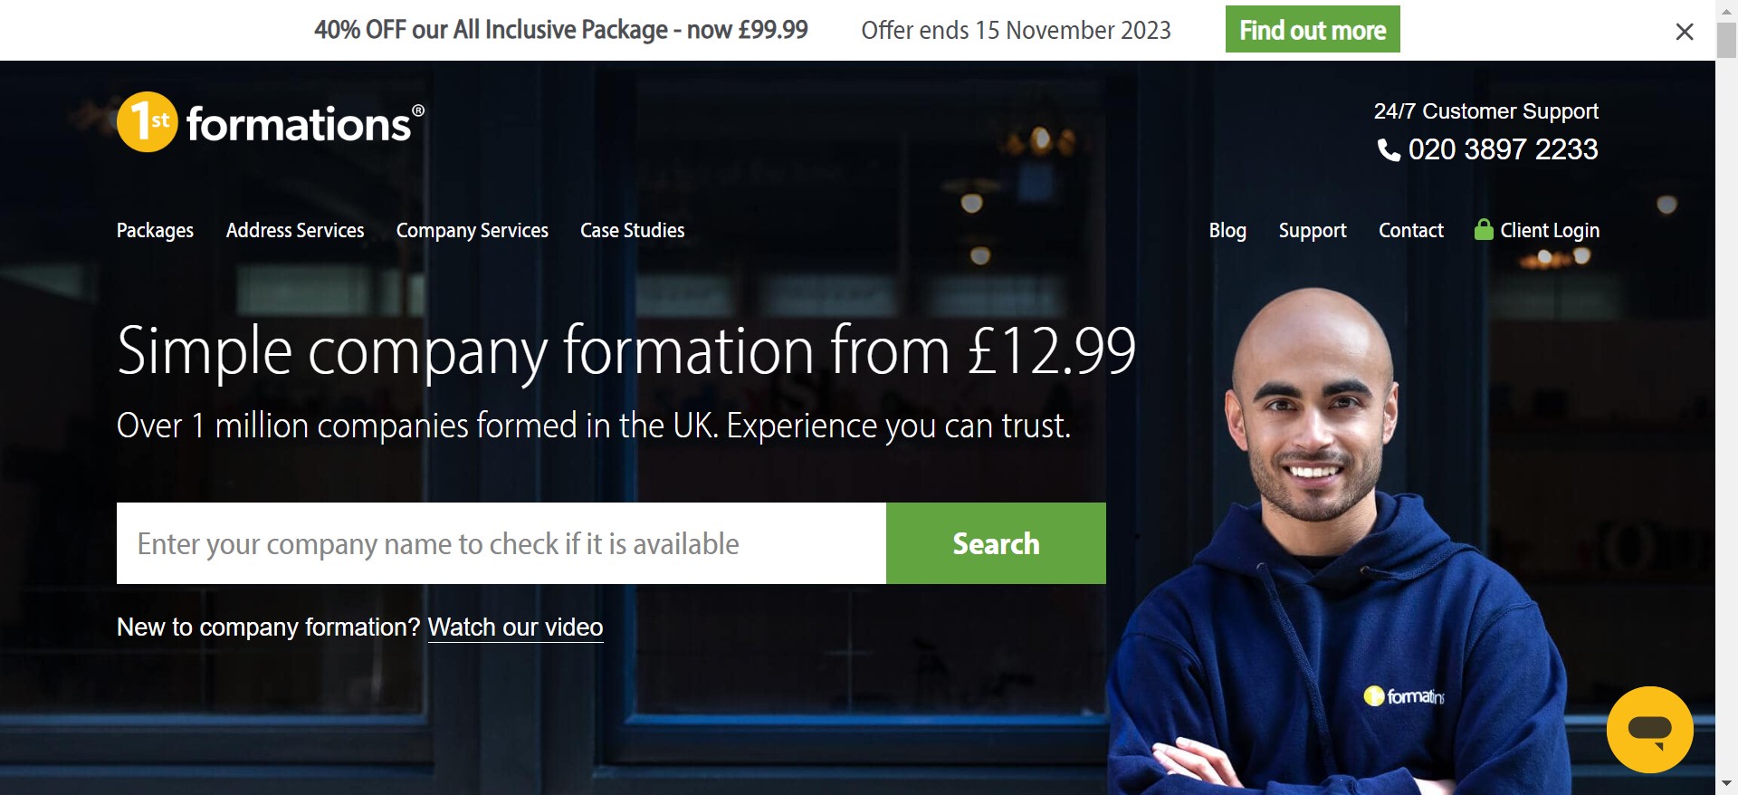Open the Watch our video link
The height and width of the screenshot is (795, 1738).
tap(515, 627)
